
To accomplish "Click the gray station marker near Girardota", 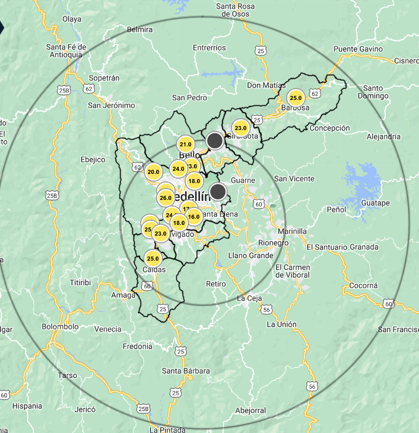I will pos(215,140).
